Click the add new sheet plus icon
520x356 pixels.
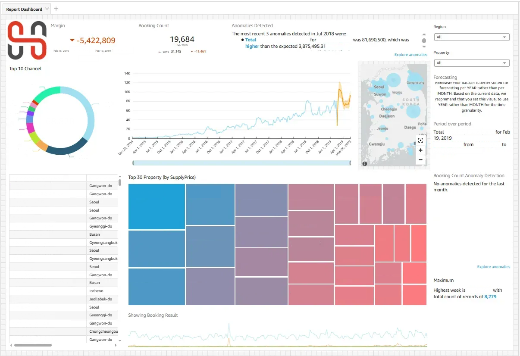tap(56, 9)
